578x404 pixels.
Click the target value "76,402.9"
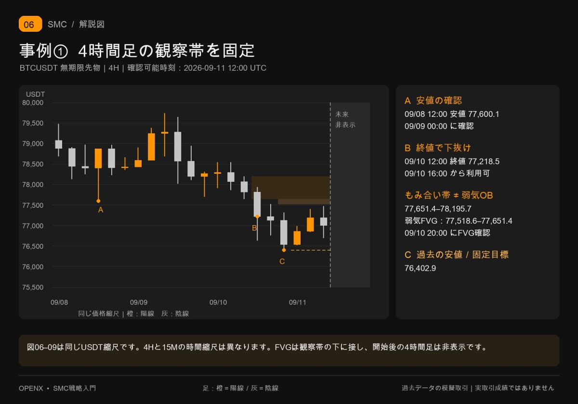(420, 268)
